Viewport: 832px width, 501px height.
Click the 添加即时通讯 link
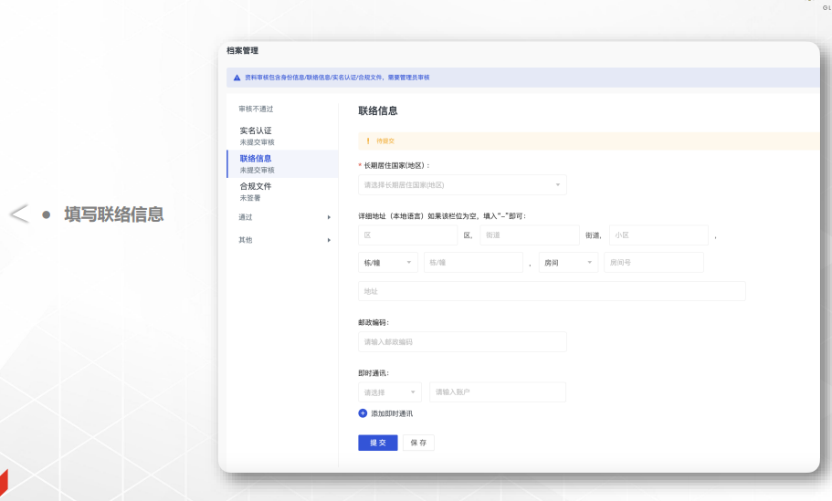coord(392,413)
